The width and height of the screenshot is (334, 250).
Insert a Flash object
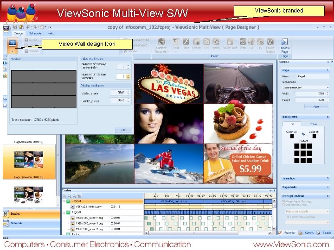(186, 44)
